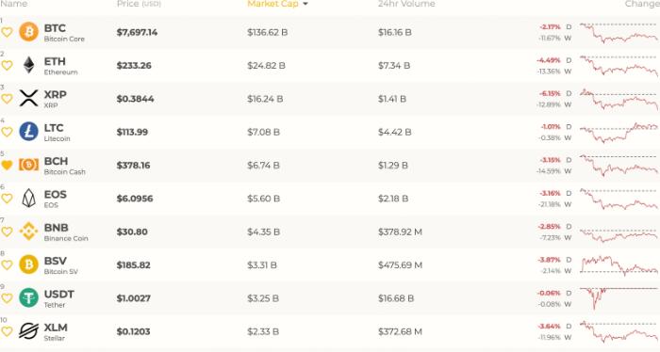This screenshot has width=660, height=352.
Task: Click the BTC weekly price sparkline chart
Action: tap(619, 33)
